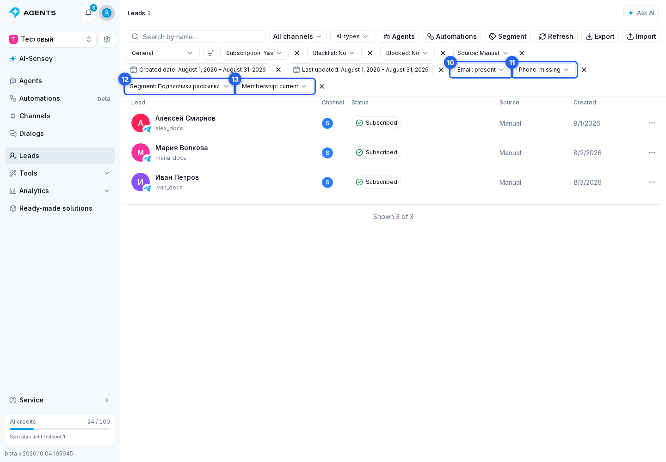
Task: Click avatar of Мария Волкова
Action: [141, 152]
